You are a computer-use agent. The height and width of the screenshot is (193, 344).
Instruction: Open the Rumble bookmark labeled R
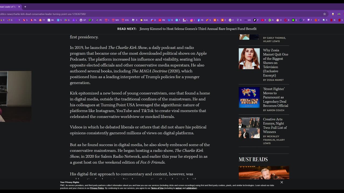coord(271,20)
